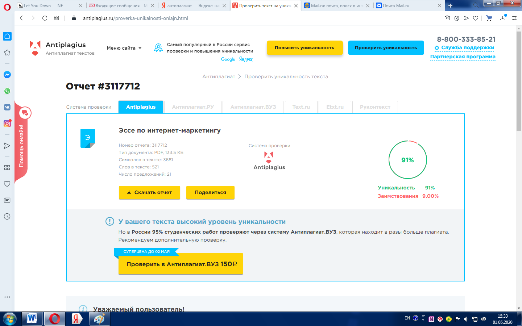Screen dimensions: 522x326
Task: Click the ad blocker shield icon
Action: pyautogui.click(x=457, y=18)
